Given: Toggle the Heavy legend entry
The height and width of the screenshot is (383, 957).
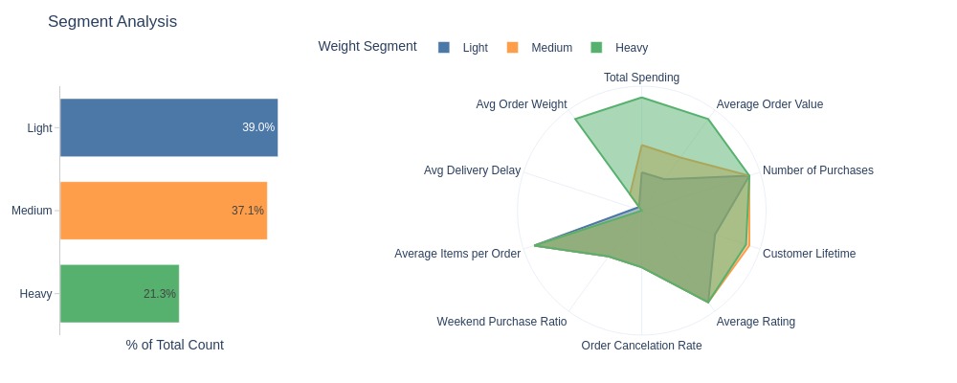Looking at the screenshot, I should tap(619, 48).
